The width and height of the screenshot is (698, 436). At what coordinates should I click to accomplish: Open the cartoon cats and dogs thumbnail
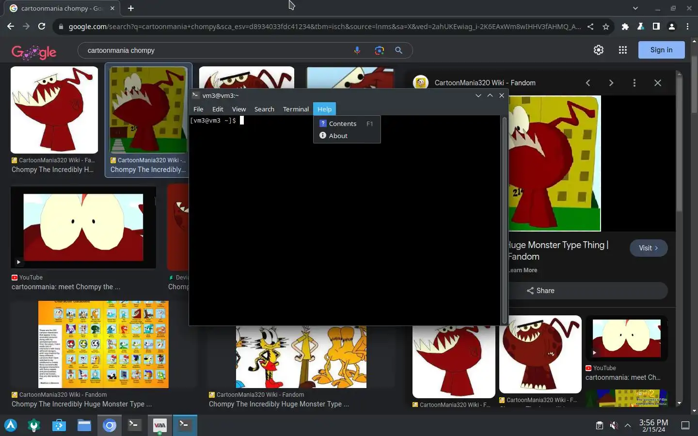tap(301, 357)
